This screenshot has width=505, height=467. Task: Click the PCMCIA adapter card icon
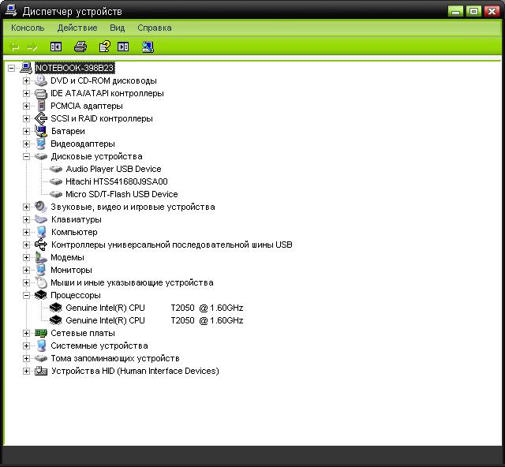tap(41, 106)
